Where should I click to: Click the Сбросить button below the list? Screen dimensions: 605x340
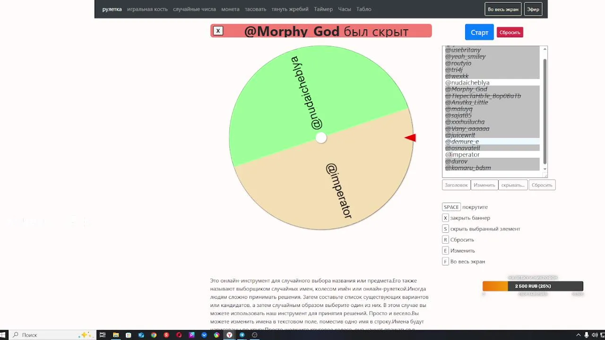(x=542, y=185)
